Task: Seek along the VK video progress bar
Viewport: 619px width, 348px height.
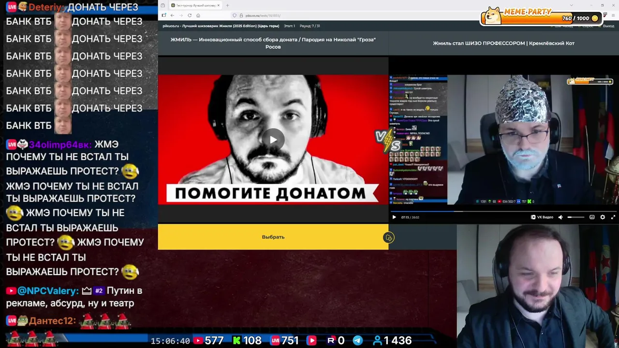Action: click(x=503, y=211)
